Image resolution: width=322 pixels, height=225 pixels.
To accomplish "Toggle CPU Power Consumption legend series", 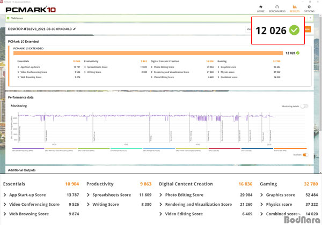I will (x=192, y=149).
